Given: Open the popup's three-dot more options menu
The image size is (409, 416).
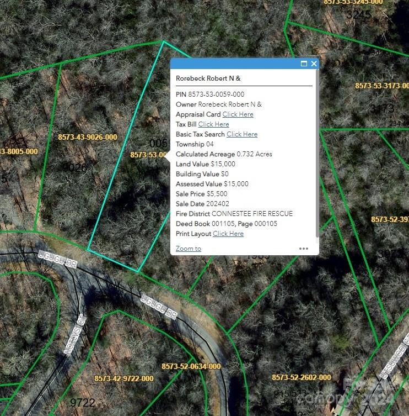Looking at the screenshot, I should 304,249.
